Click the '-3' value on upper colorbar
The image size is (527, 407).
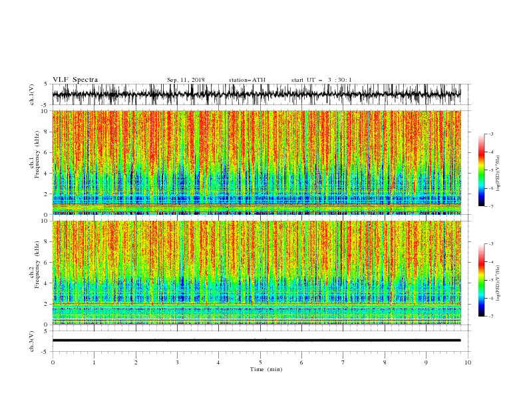[x=491, y=134]
